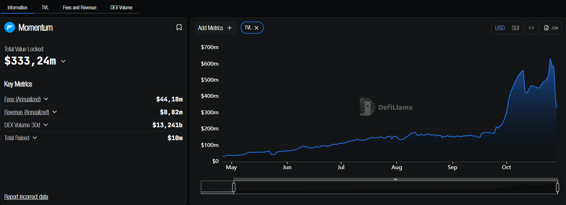The image size is (566, 205).
Task: Click the right handle of the range slider
Action: tap(557, 187)
